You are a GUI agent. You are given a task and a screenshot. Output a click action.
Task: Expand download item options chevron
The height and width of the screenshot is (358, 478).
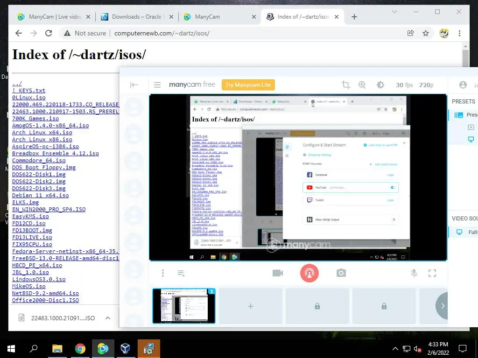tap(108, 318)
